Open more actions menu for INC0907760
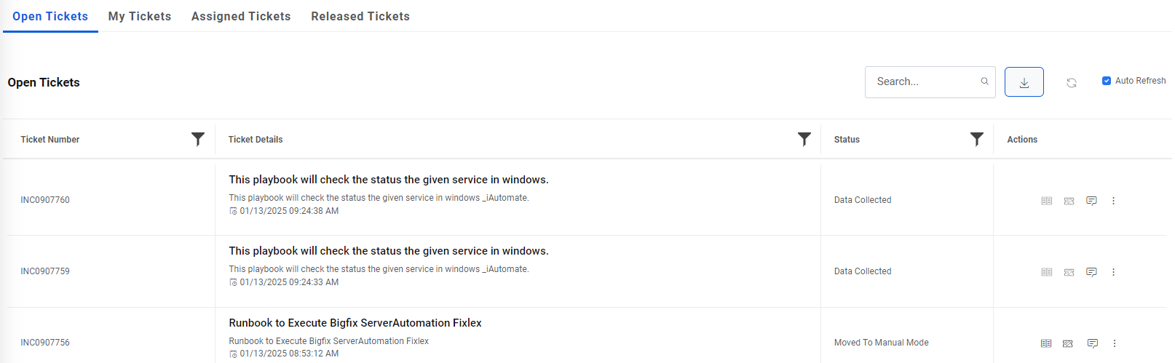Image resolution: width=1175 pixels, height=363 pixels. [x=1113, y=201]
